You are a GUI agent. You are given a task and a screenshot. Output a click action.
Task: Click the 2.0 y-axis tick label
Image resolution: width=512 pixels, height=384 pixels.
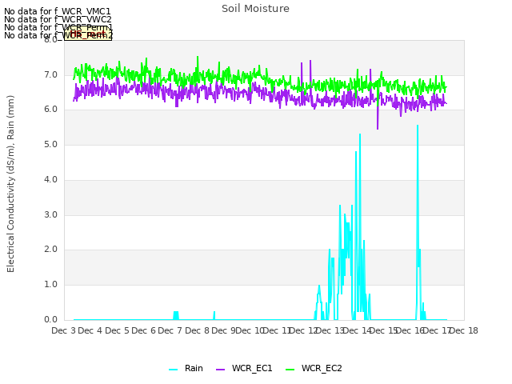point(50,250)
